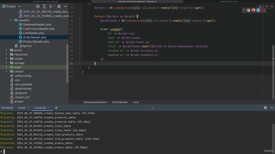Go to next highlighted error arrow
275x154 pixels.
(x=272, y=6)
